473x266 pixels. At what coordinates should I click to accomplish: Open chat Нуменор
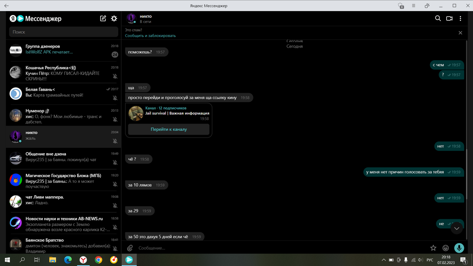point(63,115)
